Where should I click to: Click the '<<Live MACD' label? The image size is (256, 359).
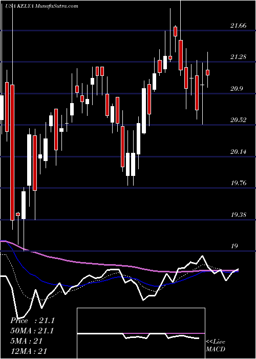[x=216, y=346]
